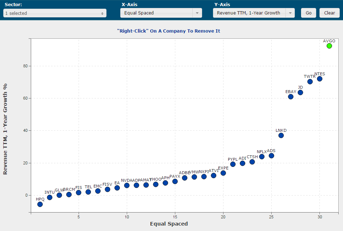Click the 80 y-axis tick label
This screenshot has height=231, width=343.
[x=25, y=66]
